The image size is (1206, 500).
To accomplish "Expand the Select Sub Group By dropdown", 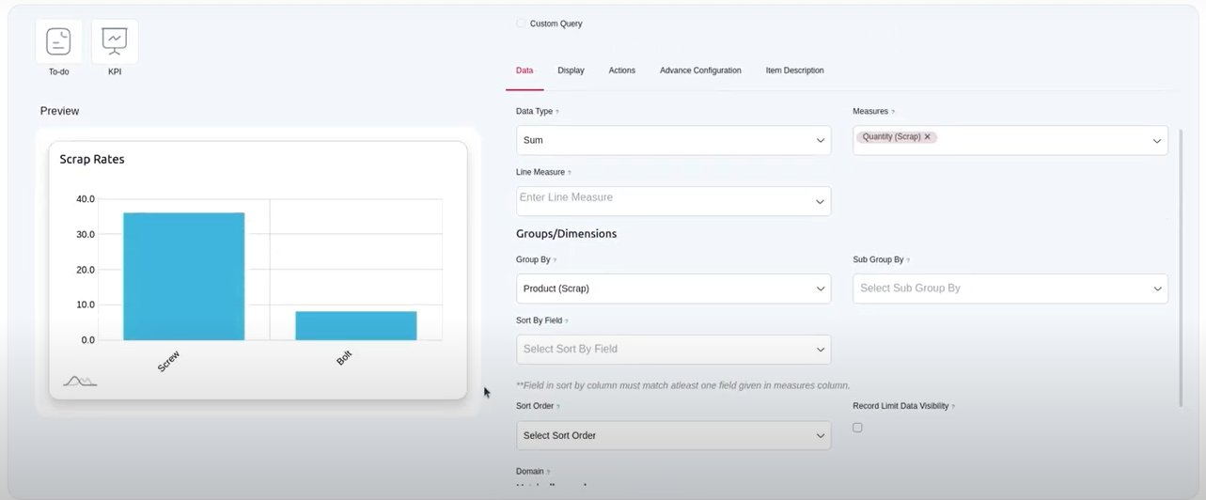I will [x=1010, y=289].
